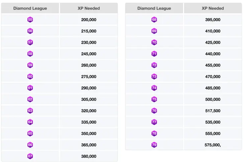Image resolution: width=244 pixels, height=163 pixels.
Task: Select the 200,000 XP value cell
Action: point(89,20)
